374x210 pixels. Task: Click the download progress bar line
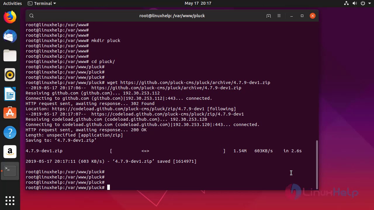[164, 151]
